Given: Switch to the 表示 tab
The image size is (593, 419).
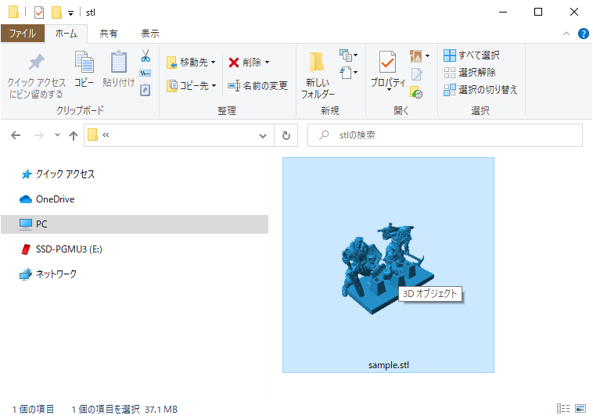Looking at the screenshot, I should tap(150, 34).
